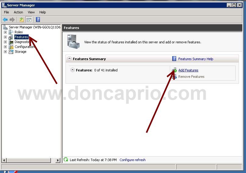246x173 pixels.
Task: Select Features in the tree
Action: pos(21,37)
